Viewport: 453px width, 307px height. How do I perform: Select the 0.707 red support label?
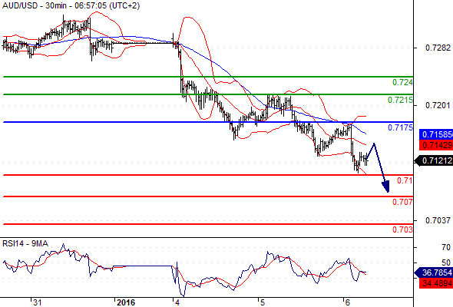pyautogui.click(x=402, y=202)
